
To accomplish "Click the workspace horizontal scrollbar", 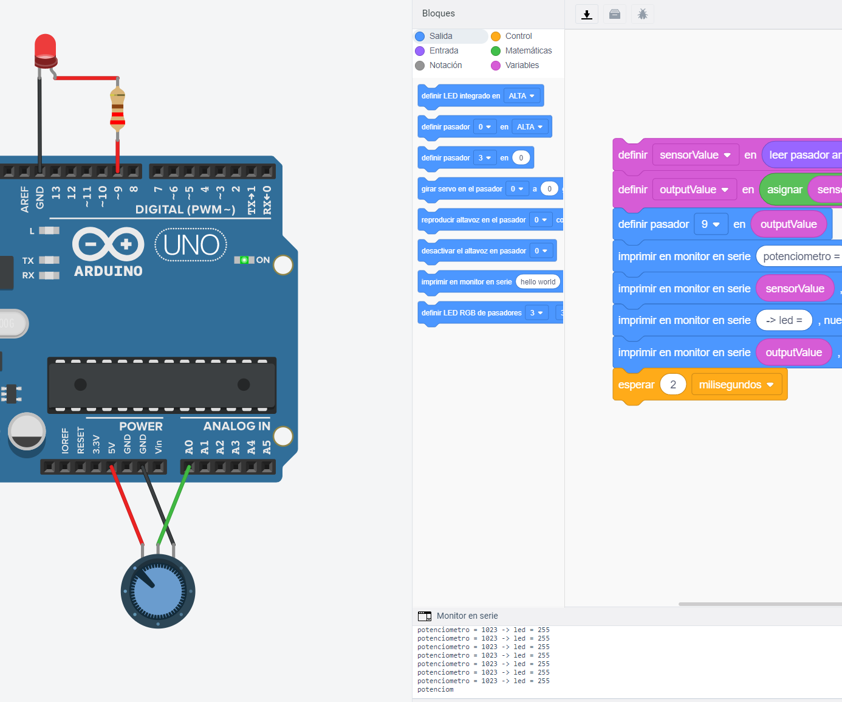I will pyautogui.click(x=760, y=604).
